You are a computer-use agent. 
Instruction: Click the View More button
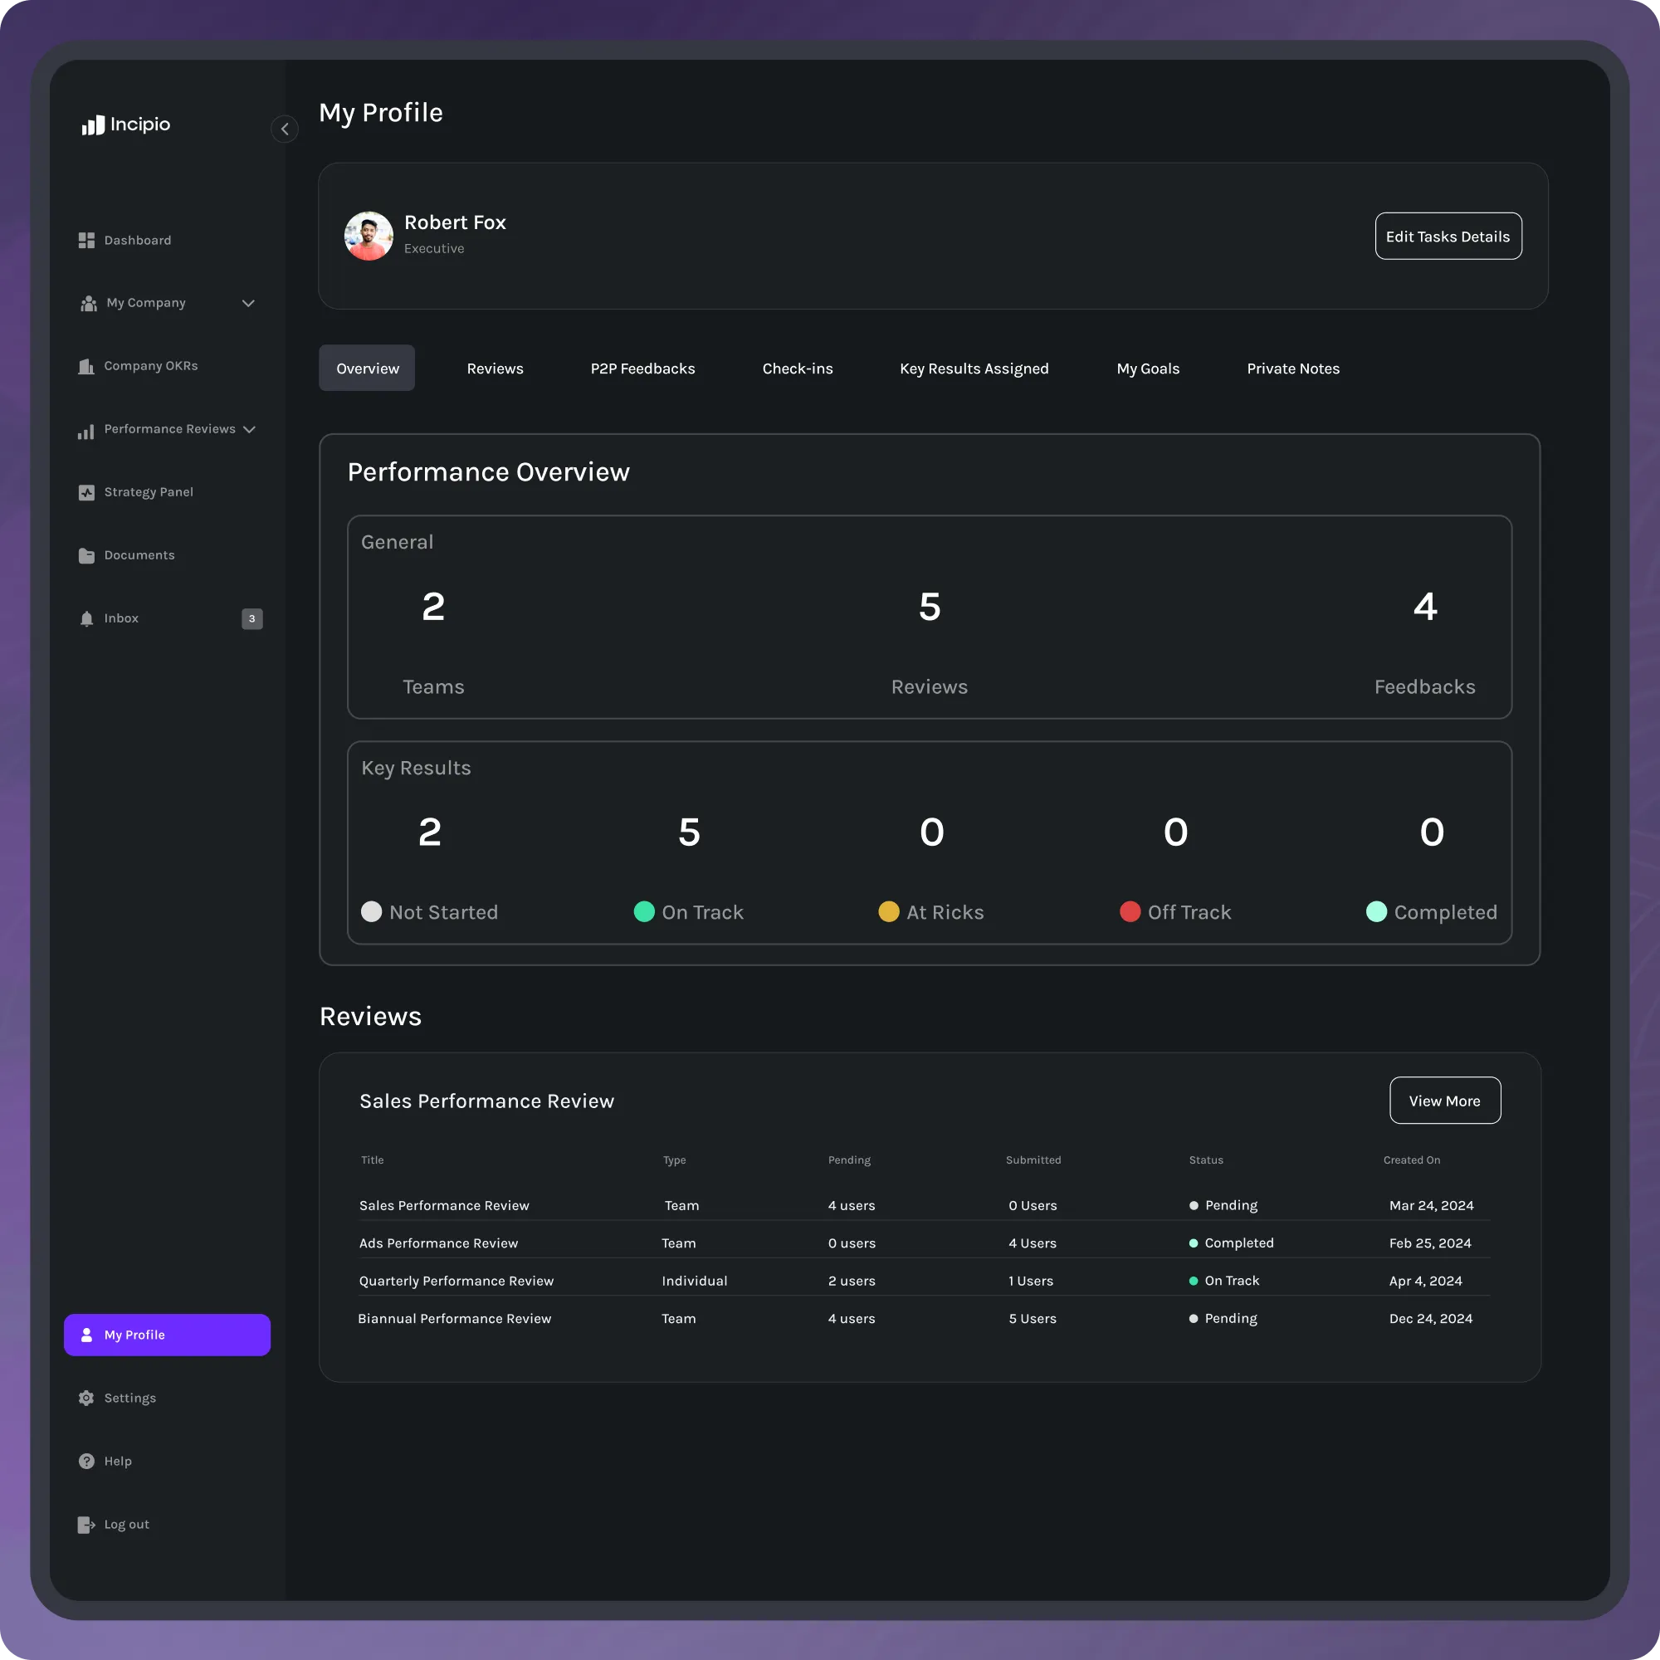(1444, 1101)
